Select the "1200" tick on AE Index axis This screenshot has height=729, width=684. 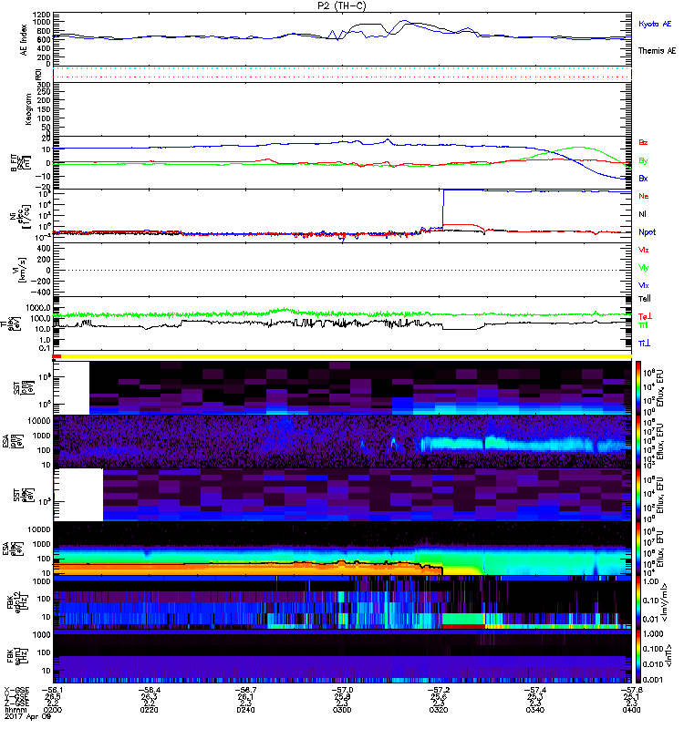tap(41, 15)
